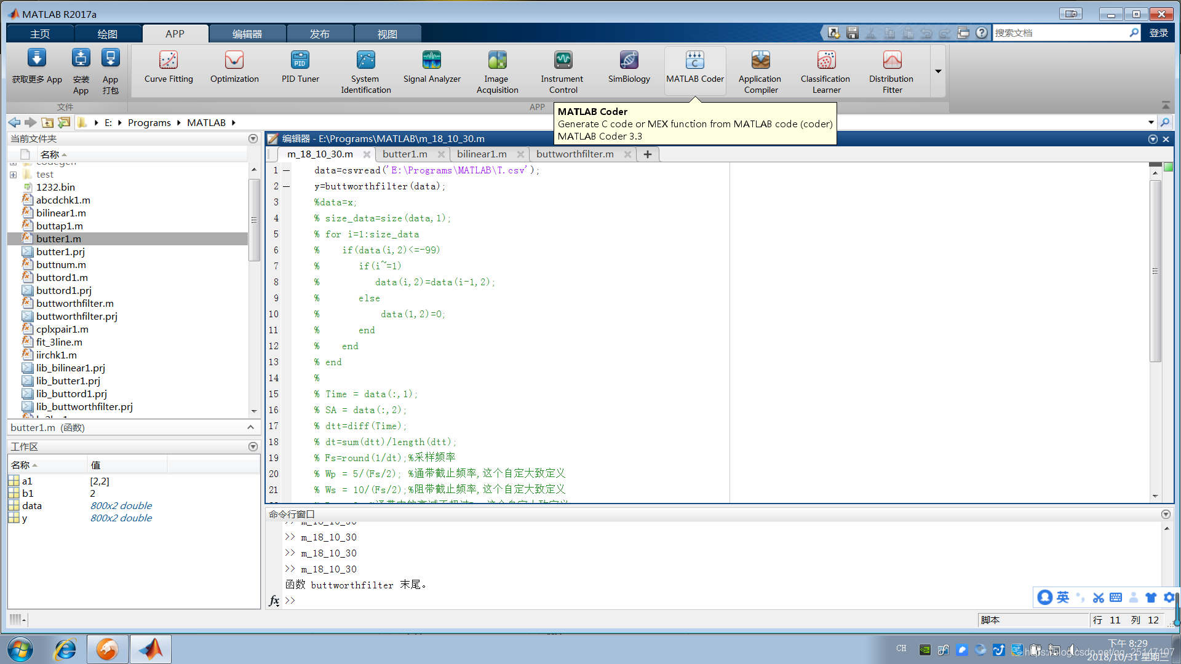This screenshot has height=664, width=1181.
Task: Click the 登录 sign-in button
Action: click(1158, 33)
